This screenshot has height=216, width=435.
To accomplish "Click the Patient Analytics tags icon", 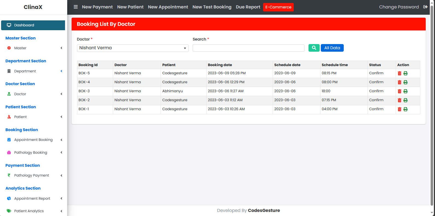I will [x=9, y=211].
